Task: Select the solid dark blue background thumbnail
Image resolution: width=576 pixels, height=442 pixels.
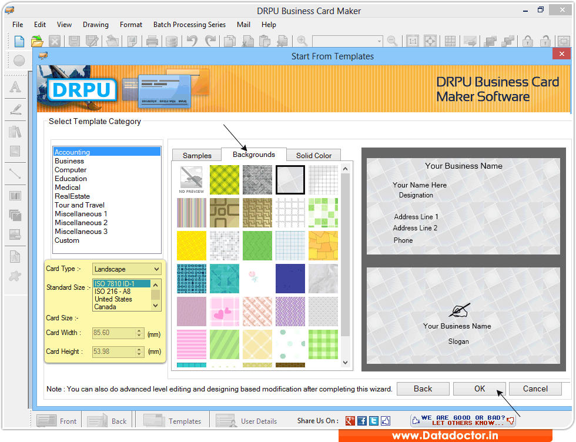Action: pos(290,279)
